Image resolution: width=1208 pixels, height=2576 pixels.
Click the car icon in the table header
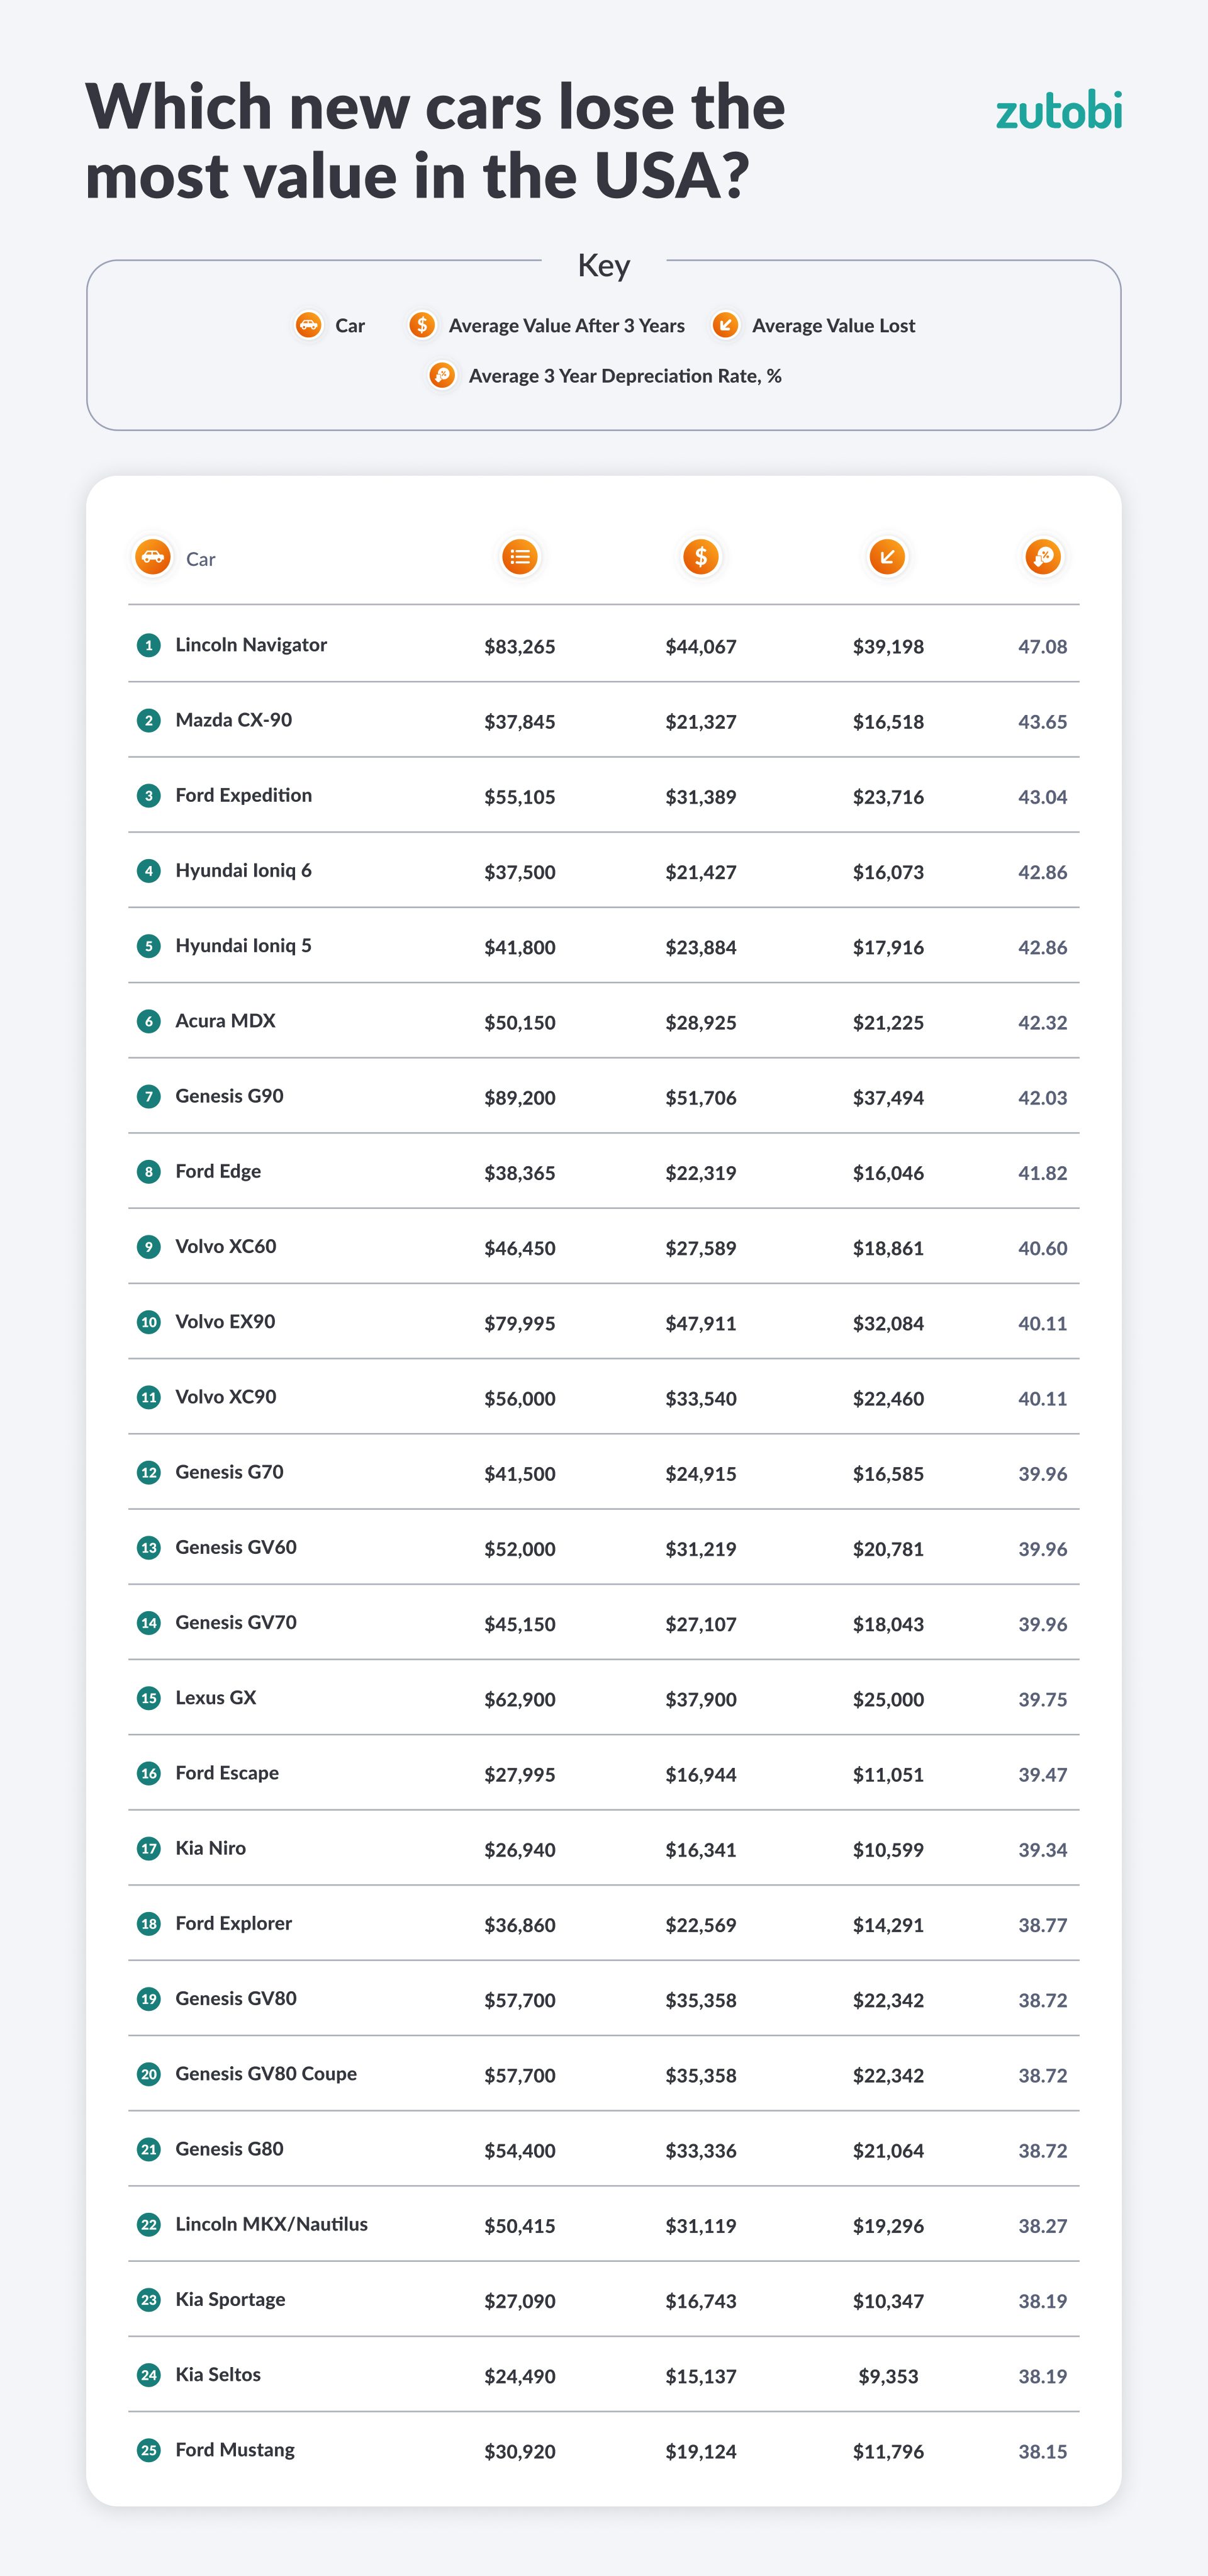(153, 557)
